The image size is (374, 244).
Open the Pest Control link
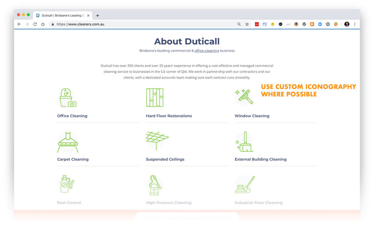(69, 203)
